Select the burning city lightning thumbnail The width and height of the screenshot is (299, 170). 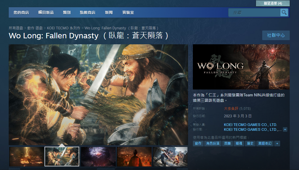coord(26,157)
